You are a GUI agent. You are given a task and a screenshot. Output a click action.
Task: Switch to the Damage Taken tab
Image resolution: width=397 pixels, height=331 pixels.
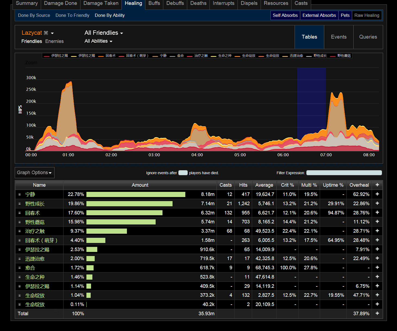(101, 3)
